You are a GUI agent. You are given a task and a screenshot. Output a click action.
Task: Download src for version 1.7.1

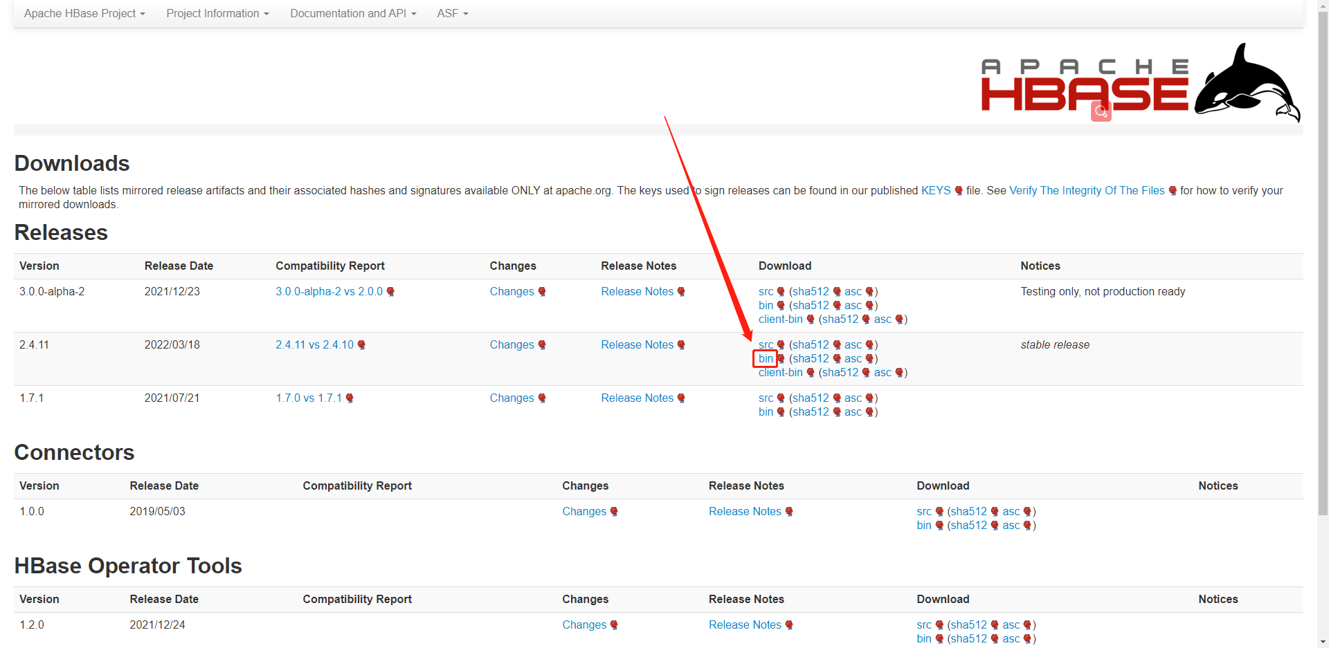(766, 398)
